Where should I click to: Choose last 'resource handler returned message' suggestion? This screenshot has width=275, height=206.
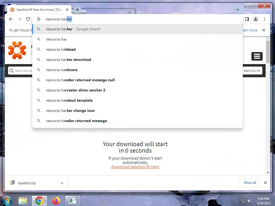(137, 121)
